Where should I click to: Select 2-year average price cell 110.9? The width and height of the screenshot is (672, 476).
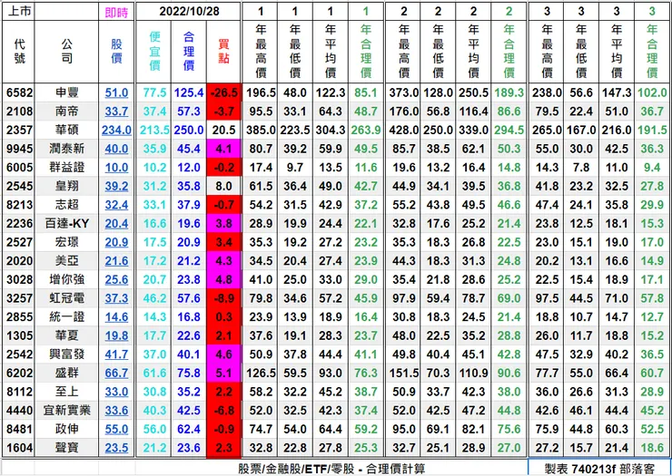tap(473, 374)
